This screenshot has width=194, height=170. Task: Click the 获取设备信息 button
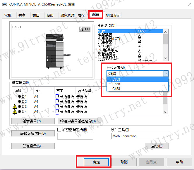[33, 133]
